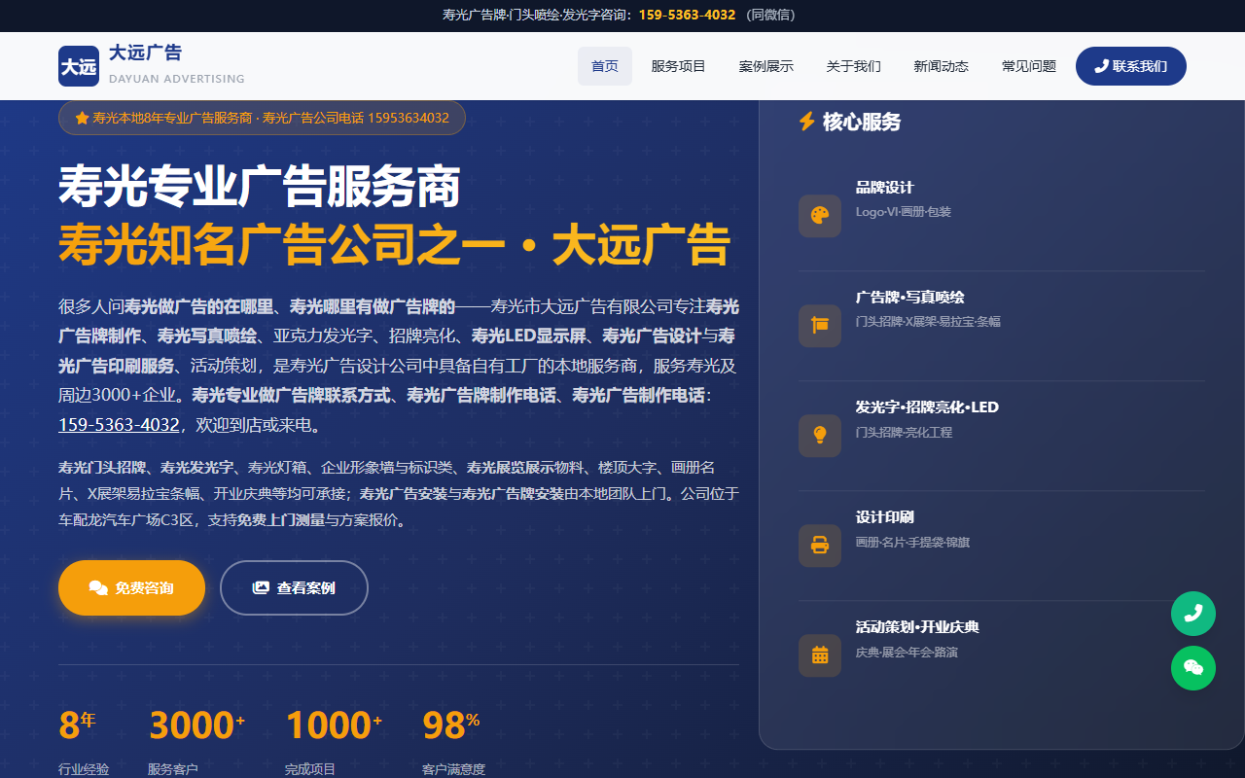Click the 品牌设计 service title
The image size is (1245, 778).
885,188
